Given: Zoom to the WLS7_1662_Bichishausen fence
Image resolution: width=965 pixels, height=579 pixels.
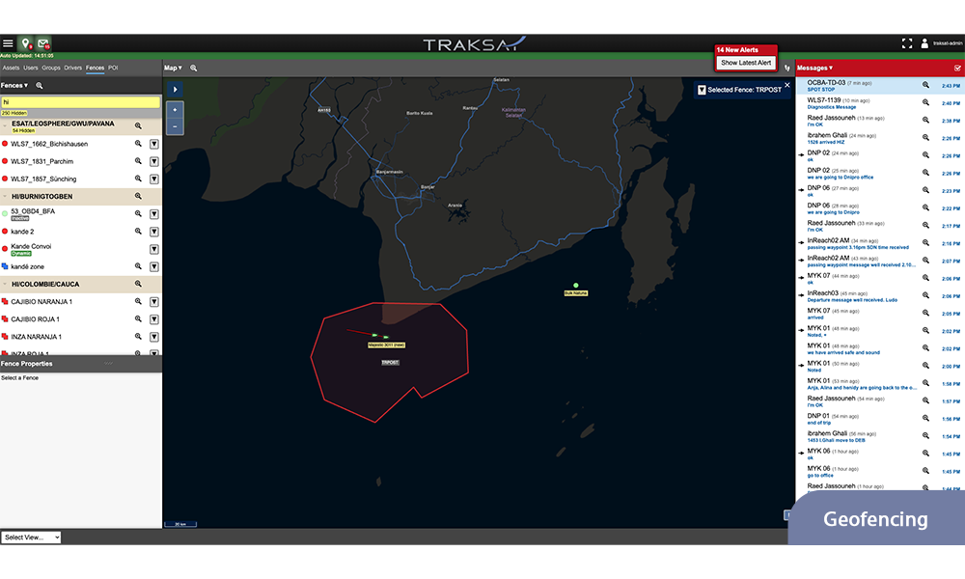Looking at the screenshot, I should click(x=138, y=144).
